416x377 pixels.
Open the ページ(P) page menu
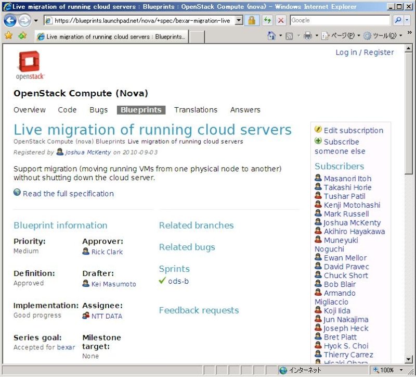(341, 35)
